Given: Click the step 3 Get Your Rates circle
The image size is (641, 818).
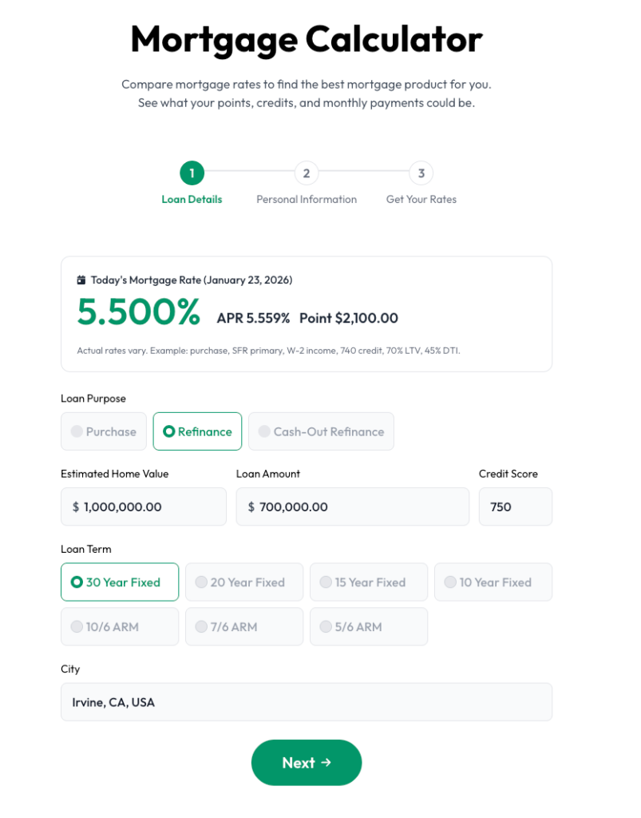Looking at the screenshot, I should click(421, 173).
